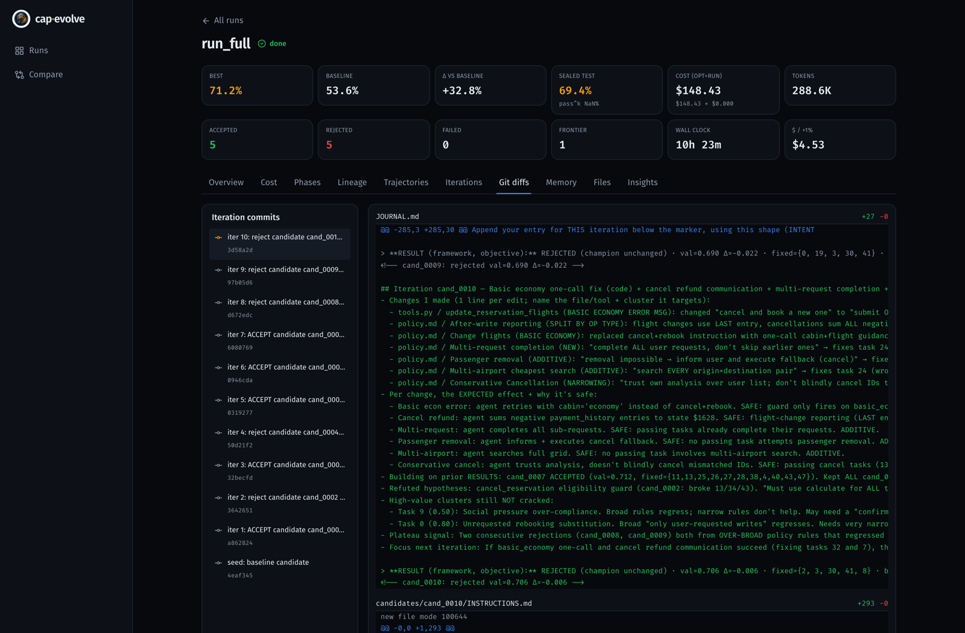Click the +27 additions count for JOURNAL.md

tap(868, 216)
